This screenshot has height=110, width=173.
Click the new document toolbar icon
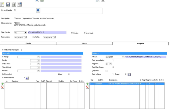click(2, 5)
